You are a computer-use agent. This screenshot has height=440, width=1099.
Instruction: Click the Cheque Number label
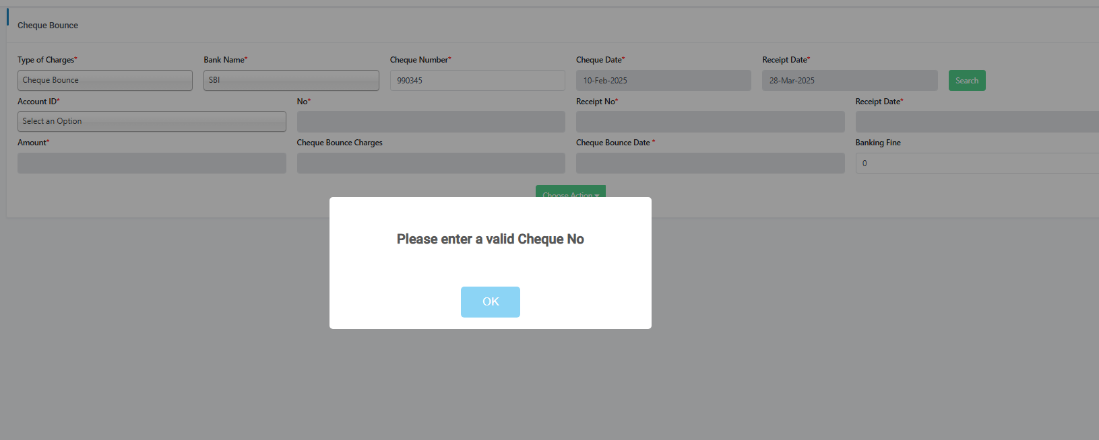(420, 60)
